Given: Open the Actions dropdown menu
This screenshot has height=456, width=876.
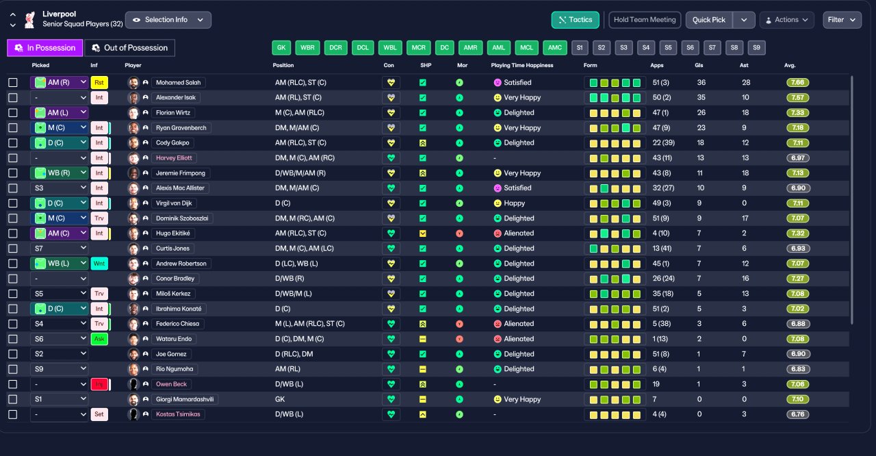Looking at the screenshot, I should (786, 20).
